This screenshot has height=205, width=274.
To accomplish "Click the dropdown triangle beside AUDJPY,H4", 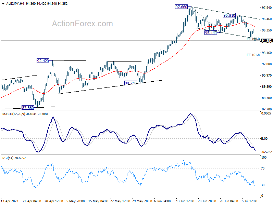I will 3,4.
